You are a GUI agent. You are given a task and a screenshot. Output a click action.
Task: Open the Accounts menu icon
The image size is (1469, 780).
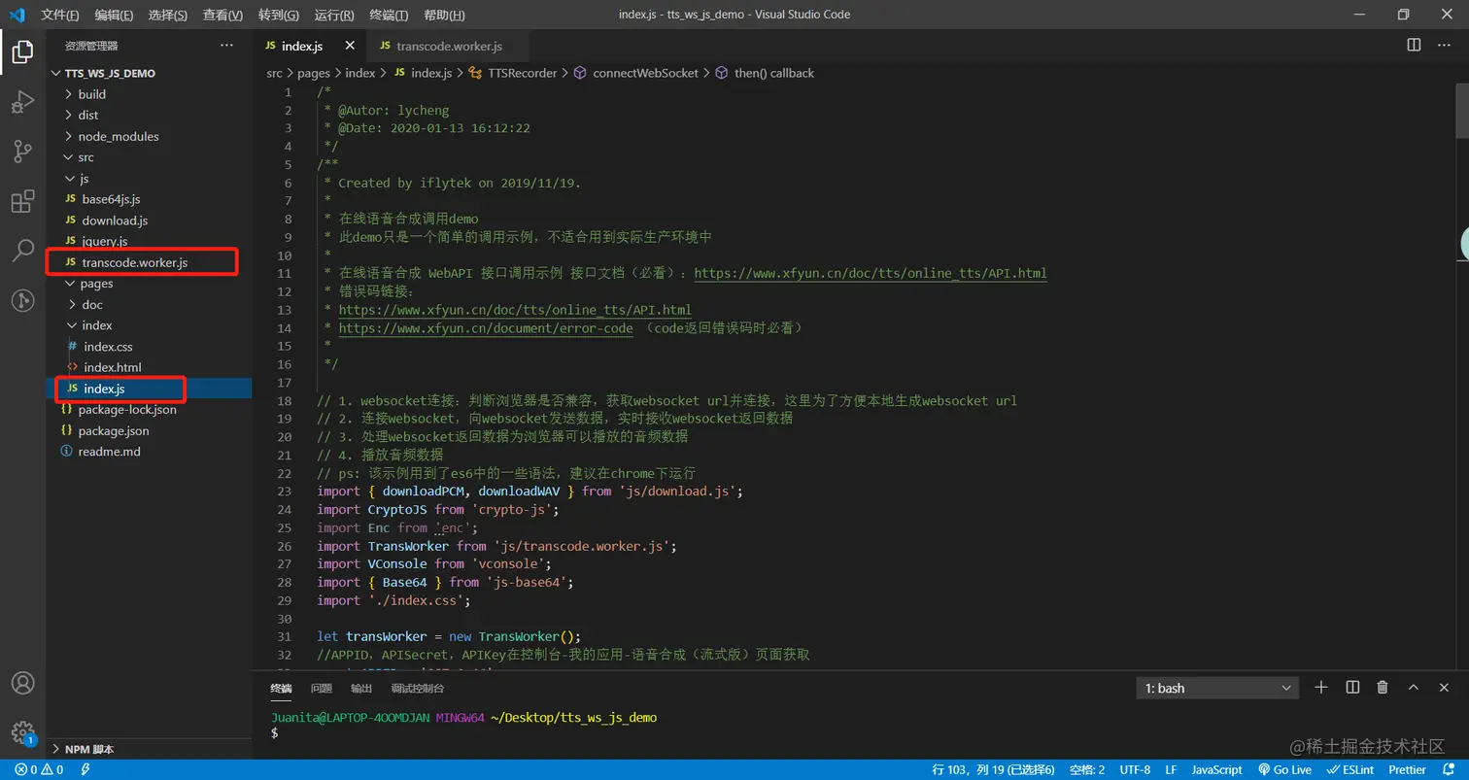point(22,682)
